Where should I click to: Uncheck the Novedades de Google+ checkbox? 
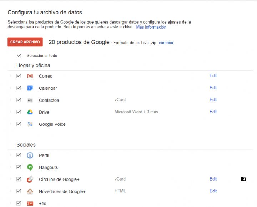[x=19, y=191]
